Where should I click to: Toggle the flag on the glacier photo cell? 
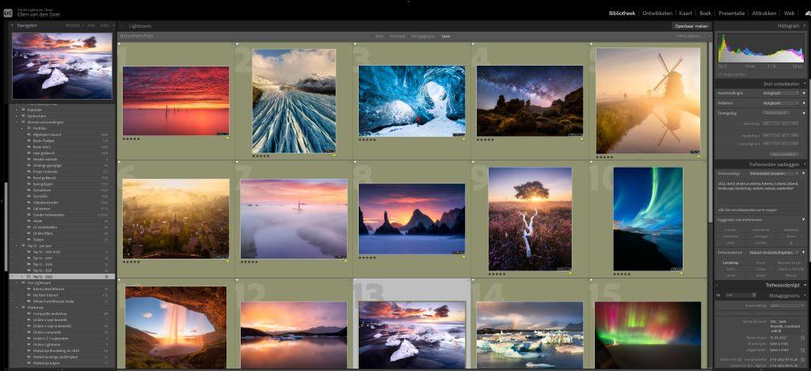(x=238, y=45)
